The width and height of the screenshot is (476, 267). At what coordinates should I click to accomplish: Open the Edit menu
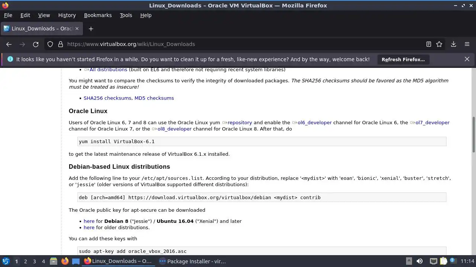[25, 15]
